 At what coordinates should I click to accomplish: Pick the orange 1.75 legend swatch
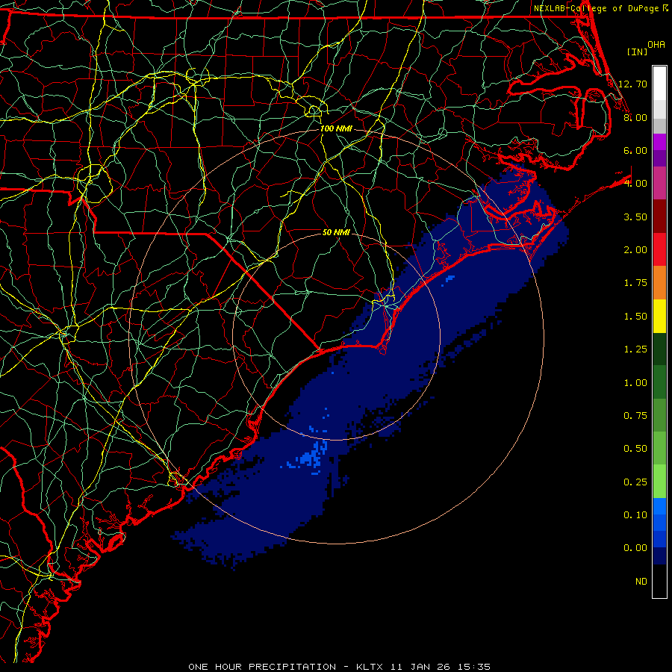659,283
